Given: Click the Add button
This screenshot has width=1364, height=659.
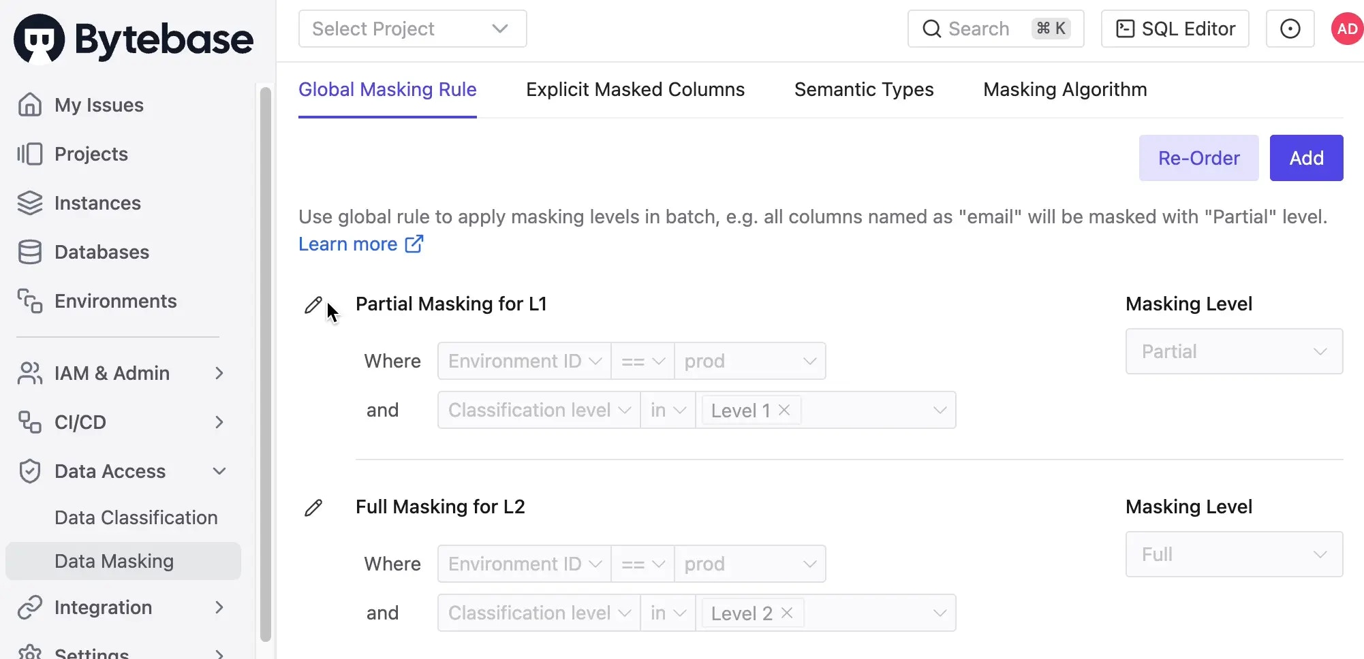Looking at the screenshot, I should (1306, 158).
